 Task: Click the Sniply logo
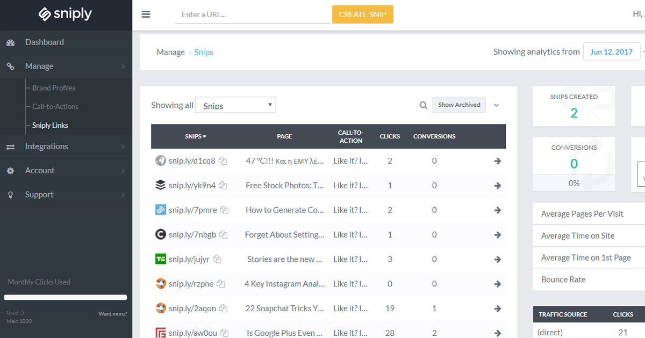coord(66,14)
